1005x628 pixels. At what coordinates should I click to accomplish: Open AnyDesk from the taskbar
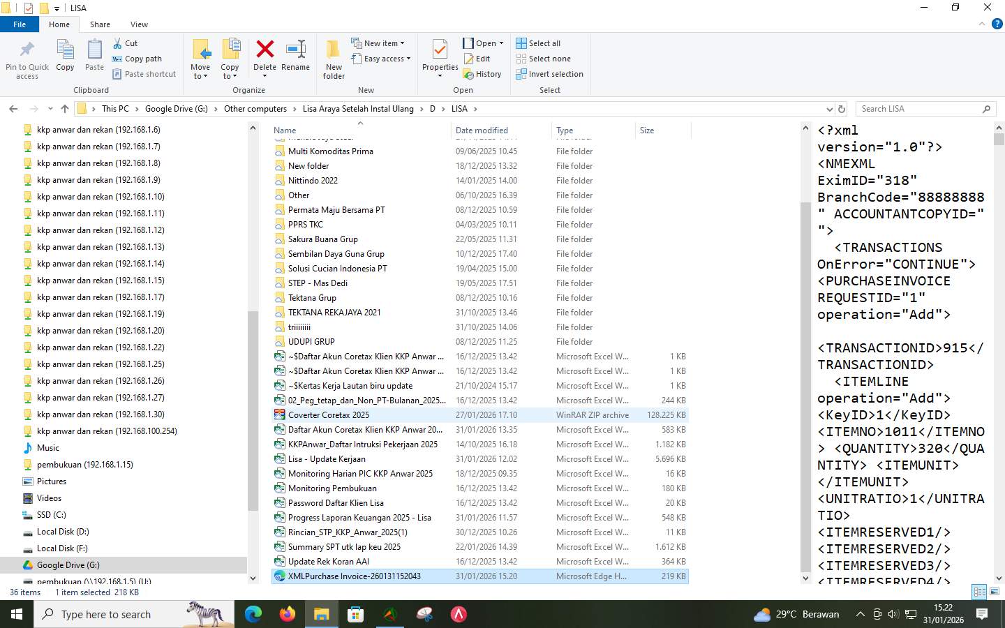pyautogui.click(x=459, y=615)
